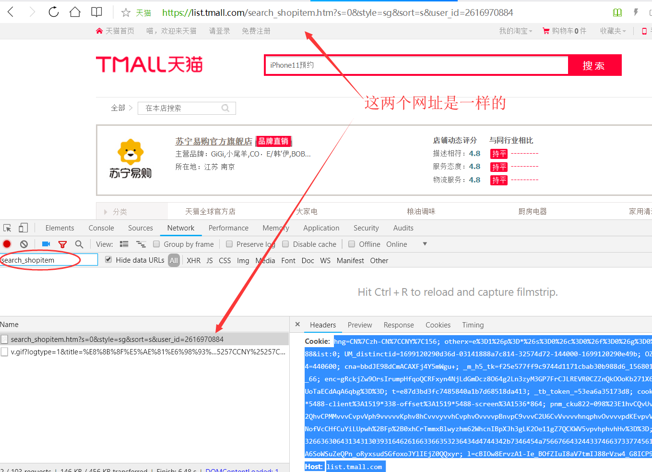Open the Online throttling dropdown
The width and height of the screenshot is (652, 472).
point(425,244)
